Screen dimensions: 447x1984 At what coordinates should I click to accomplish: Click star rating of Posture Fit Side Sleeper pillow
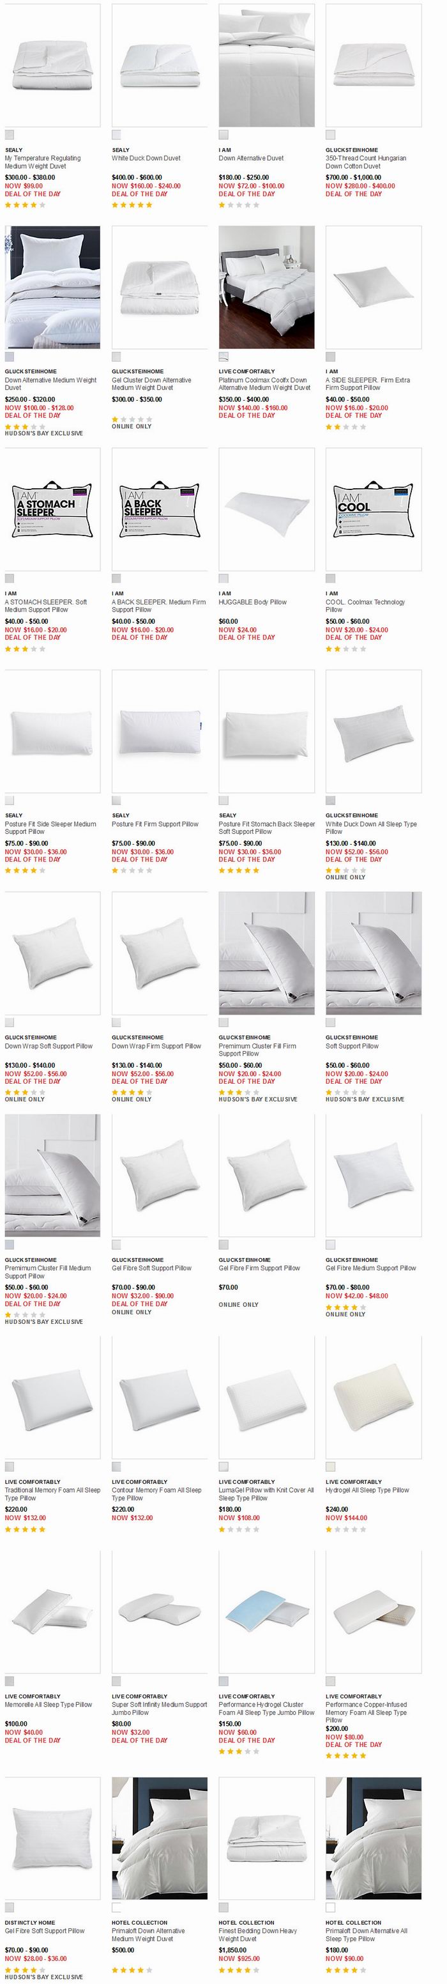(26, 870)
